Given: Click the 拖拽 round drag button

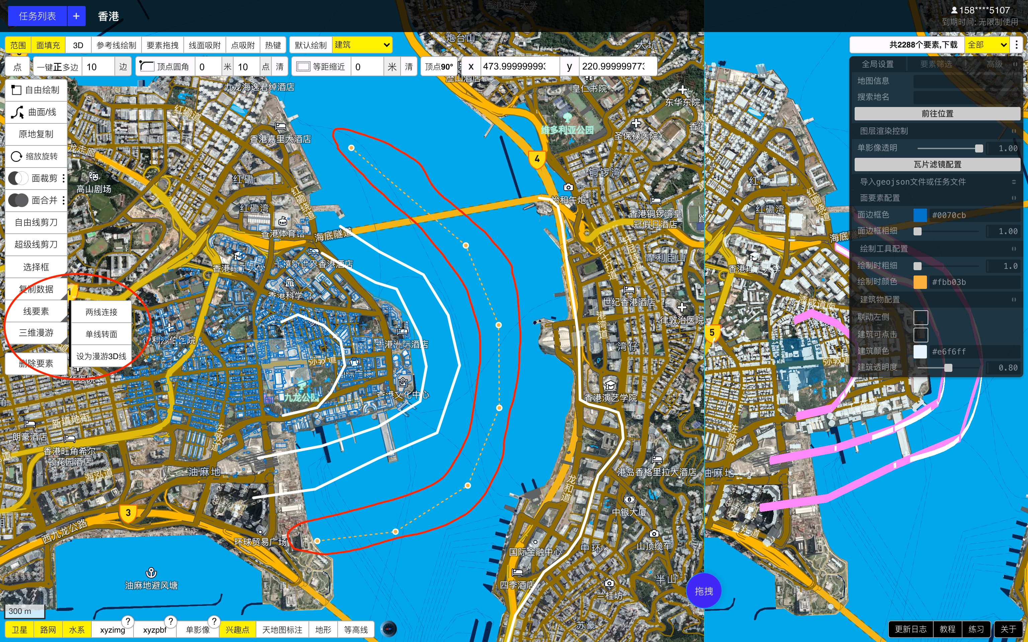Looking at the screenshot, I should tap(703, 591).
